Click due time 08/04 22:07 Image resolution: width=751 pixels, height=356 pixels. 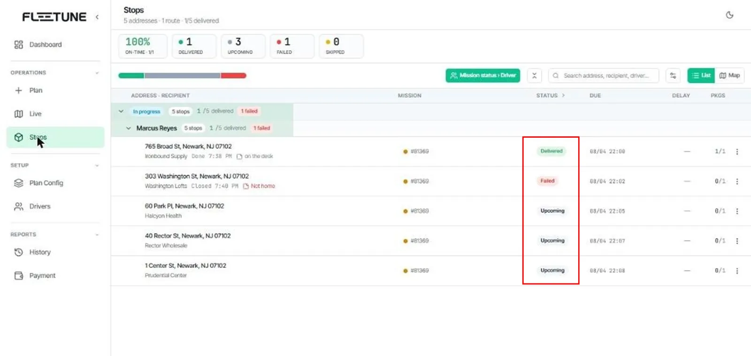click(x=607, y=241)
